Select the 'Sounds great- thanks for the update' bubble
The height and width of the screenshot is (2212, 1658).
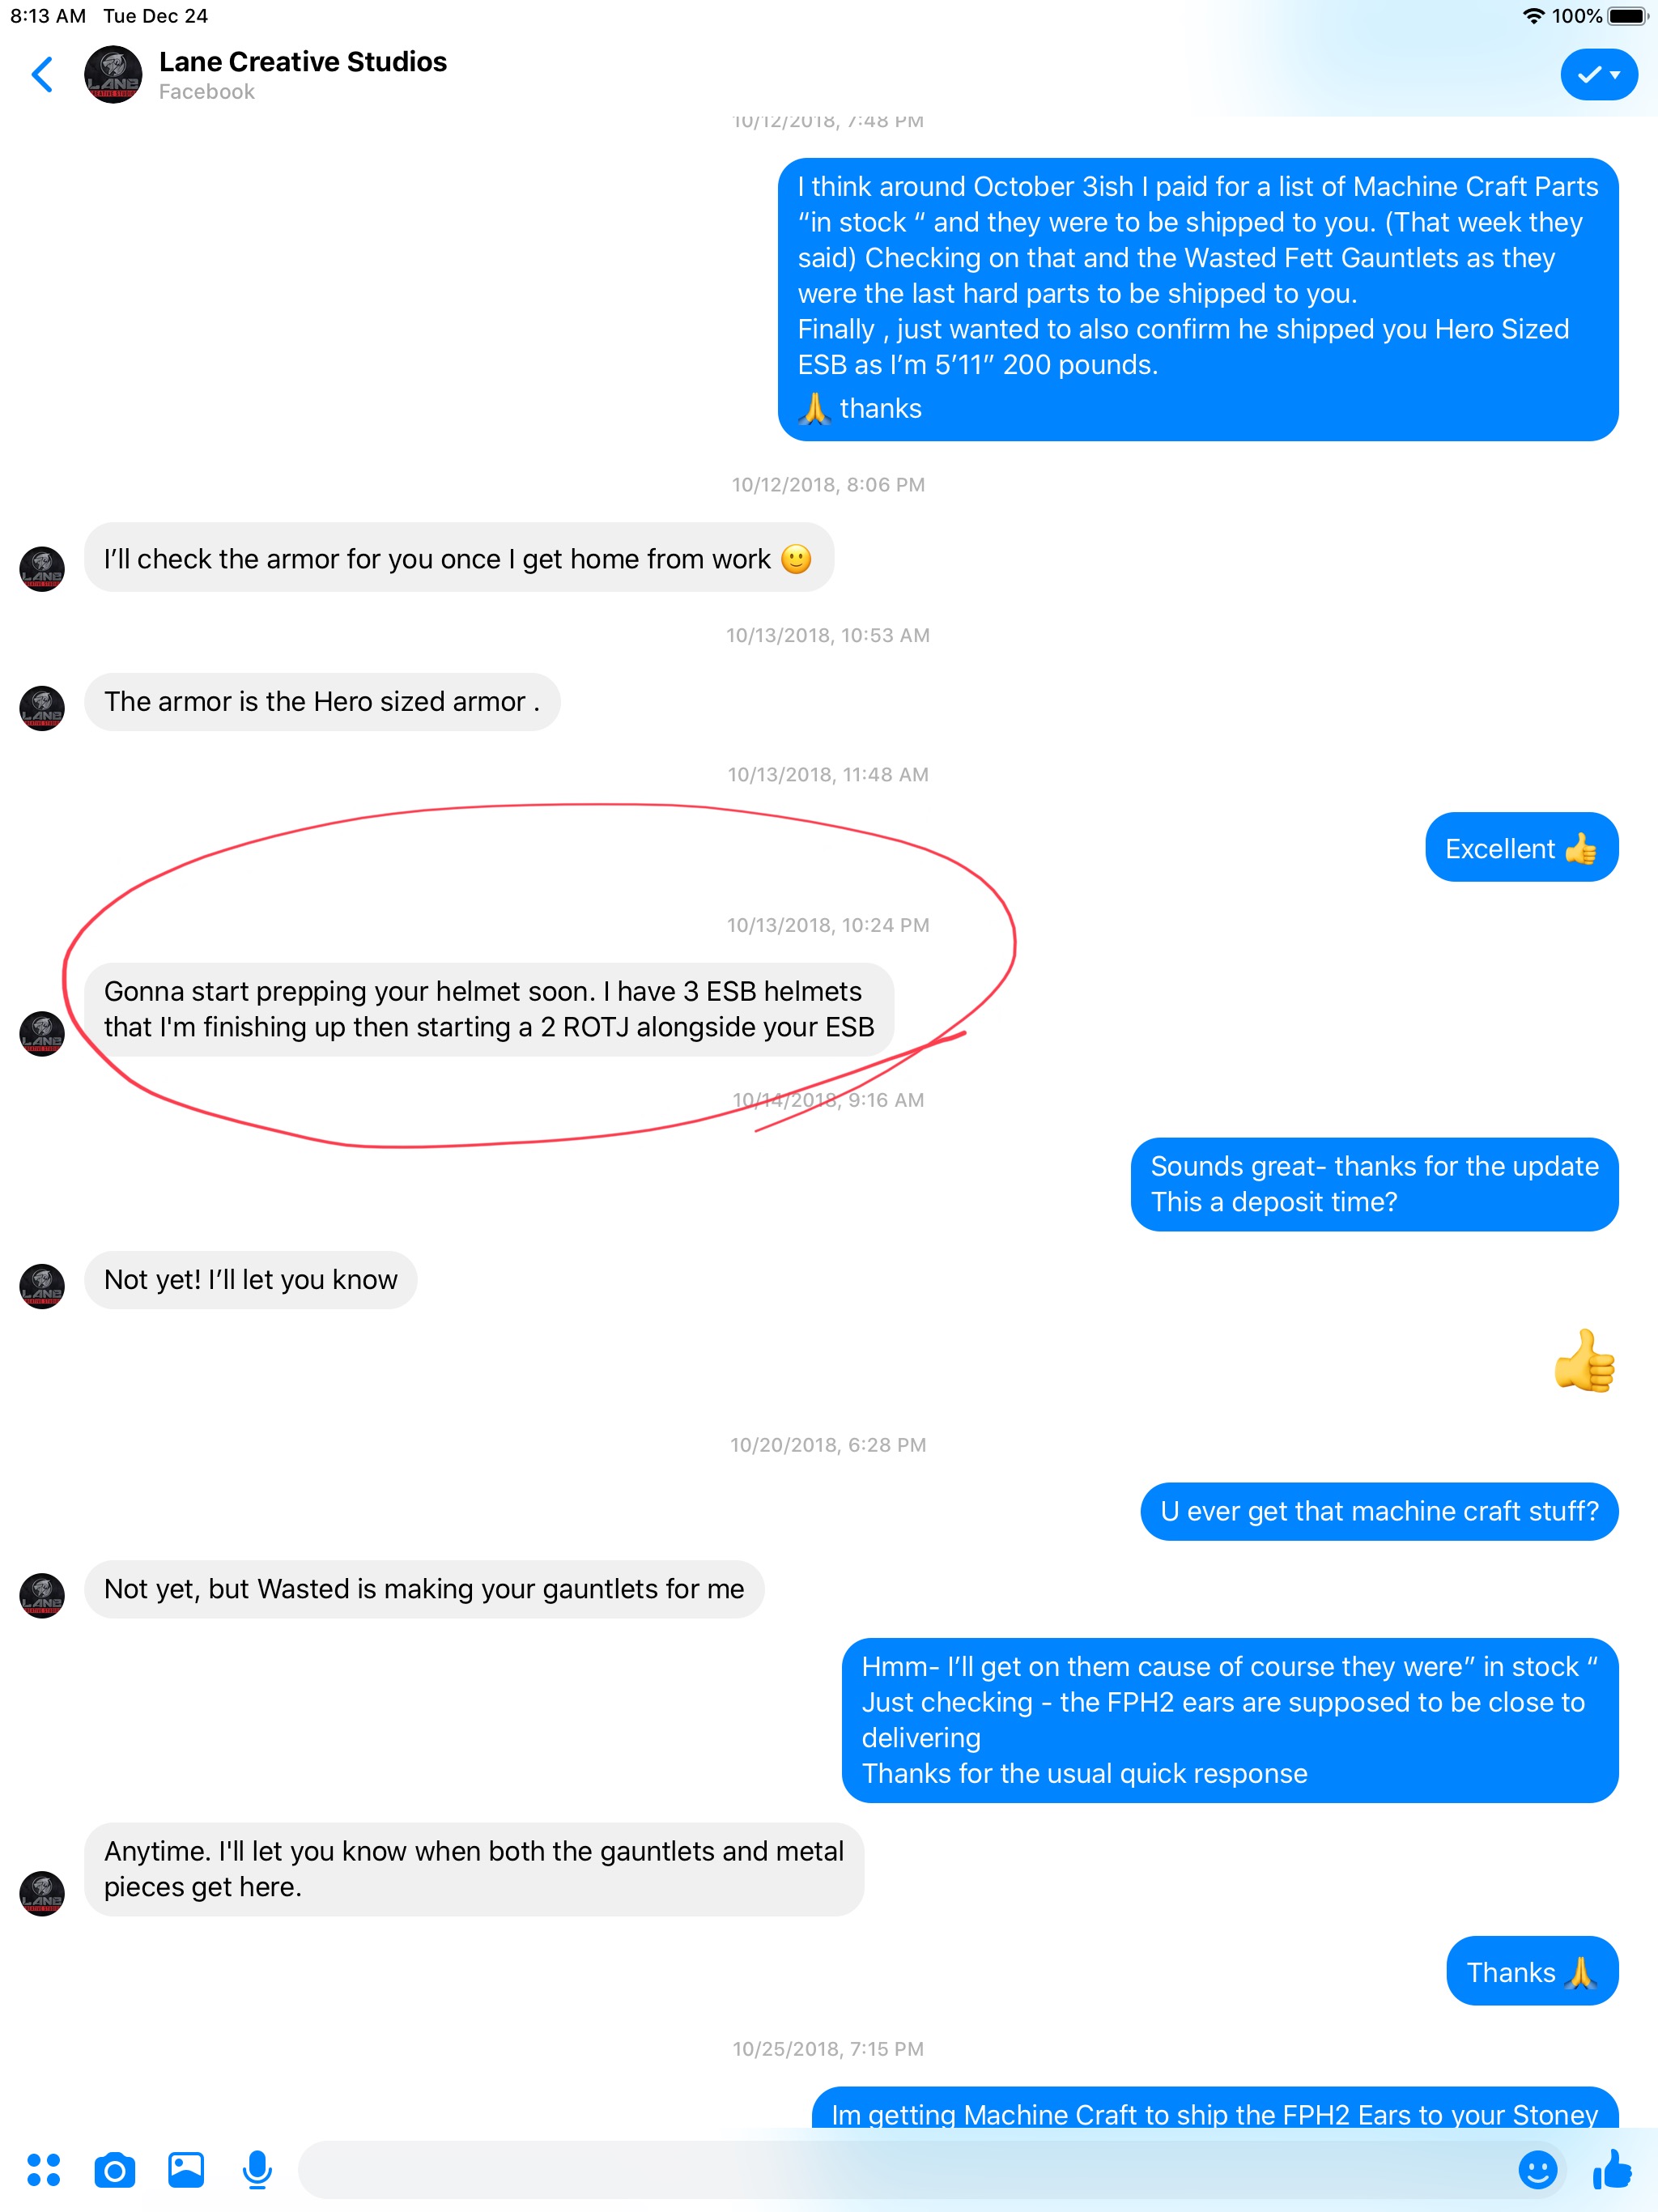[x=1374, y=1184]
